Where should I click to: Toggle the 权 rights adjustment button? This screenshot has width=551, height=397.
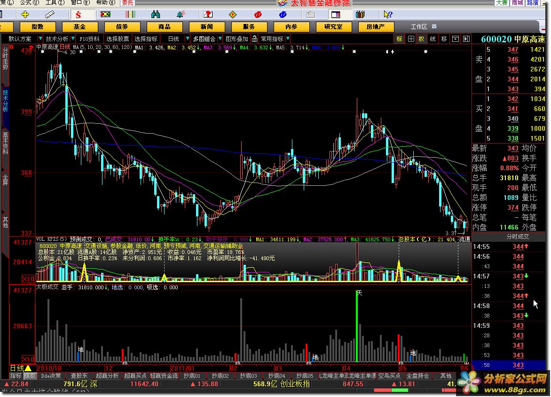pyautogui.click(x=422, y=39)
